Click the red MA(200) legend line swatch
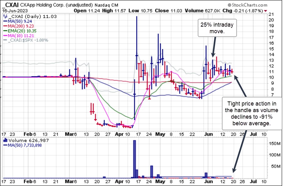Viewport: 283px width, 186px height. pos(5,26)
